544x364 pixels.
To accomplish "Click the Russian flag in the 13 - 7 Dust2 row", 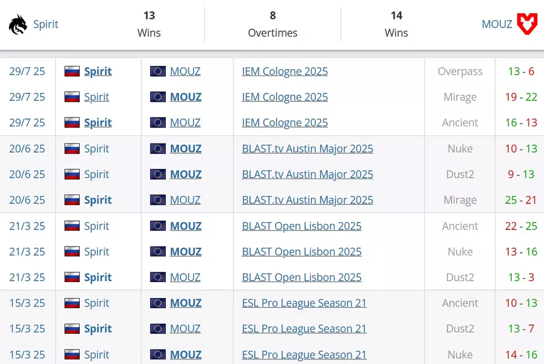I will click(72, 328).
